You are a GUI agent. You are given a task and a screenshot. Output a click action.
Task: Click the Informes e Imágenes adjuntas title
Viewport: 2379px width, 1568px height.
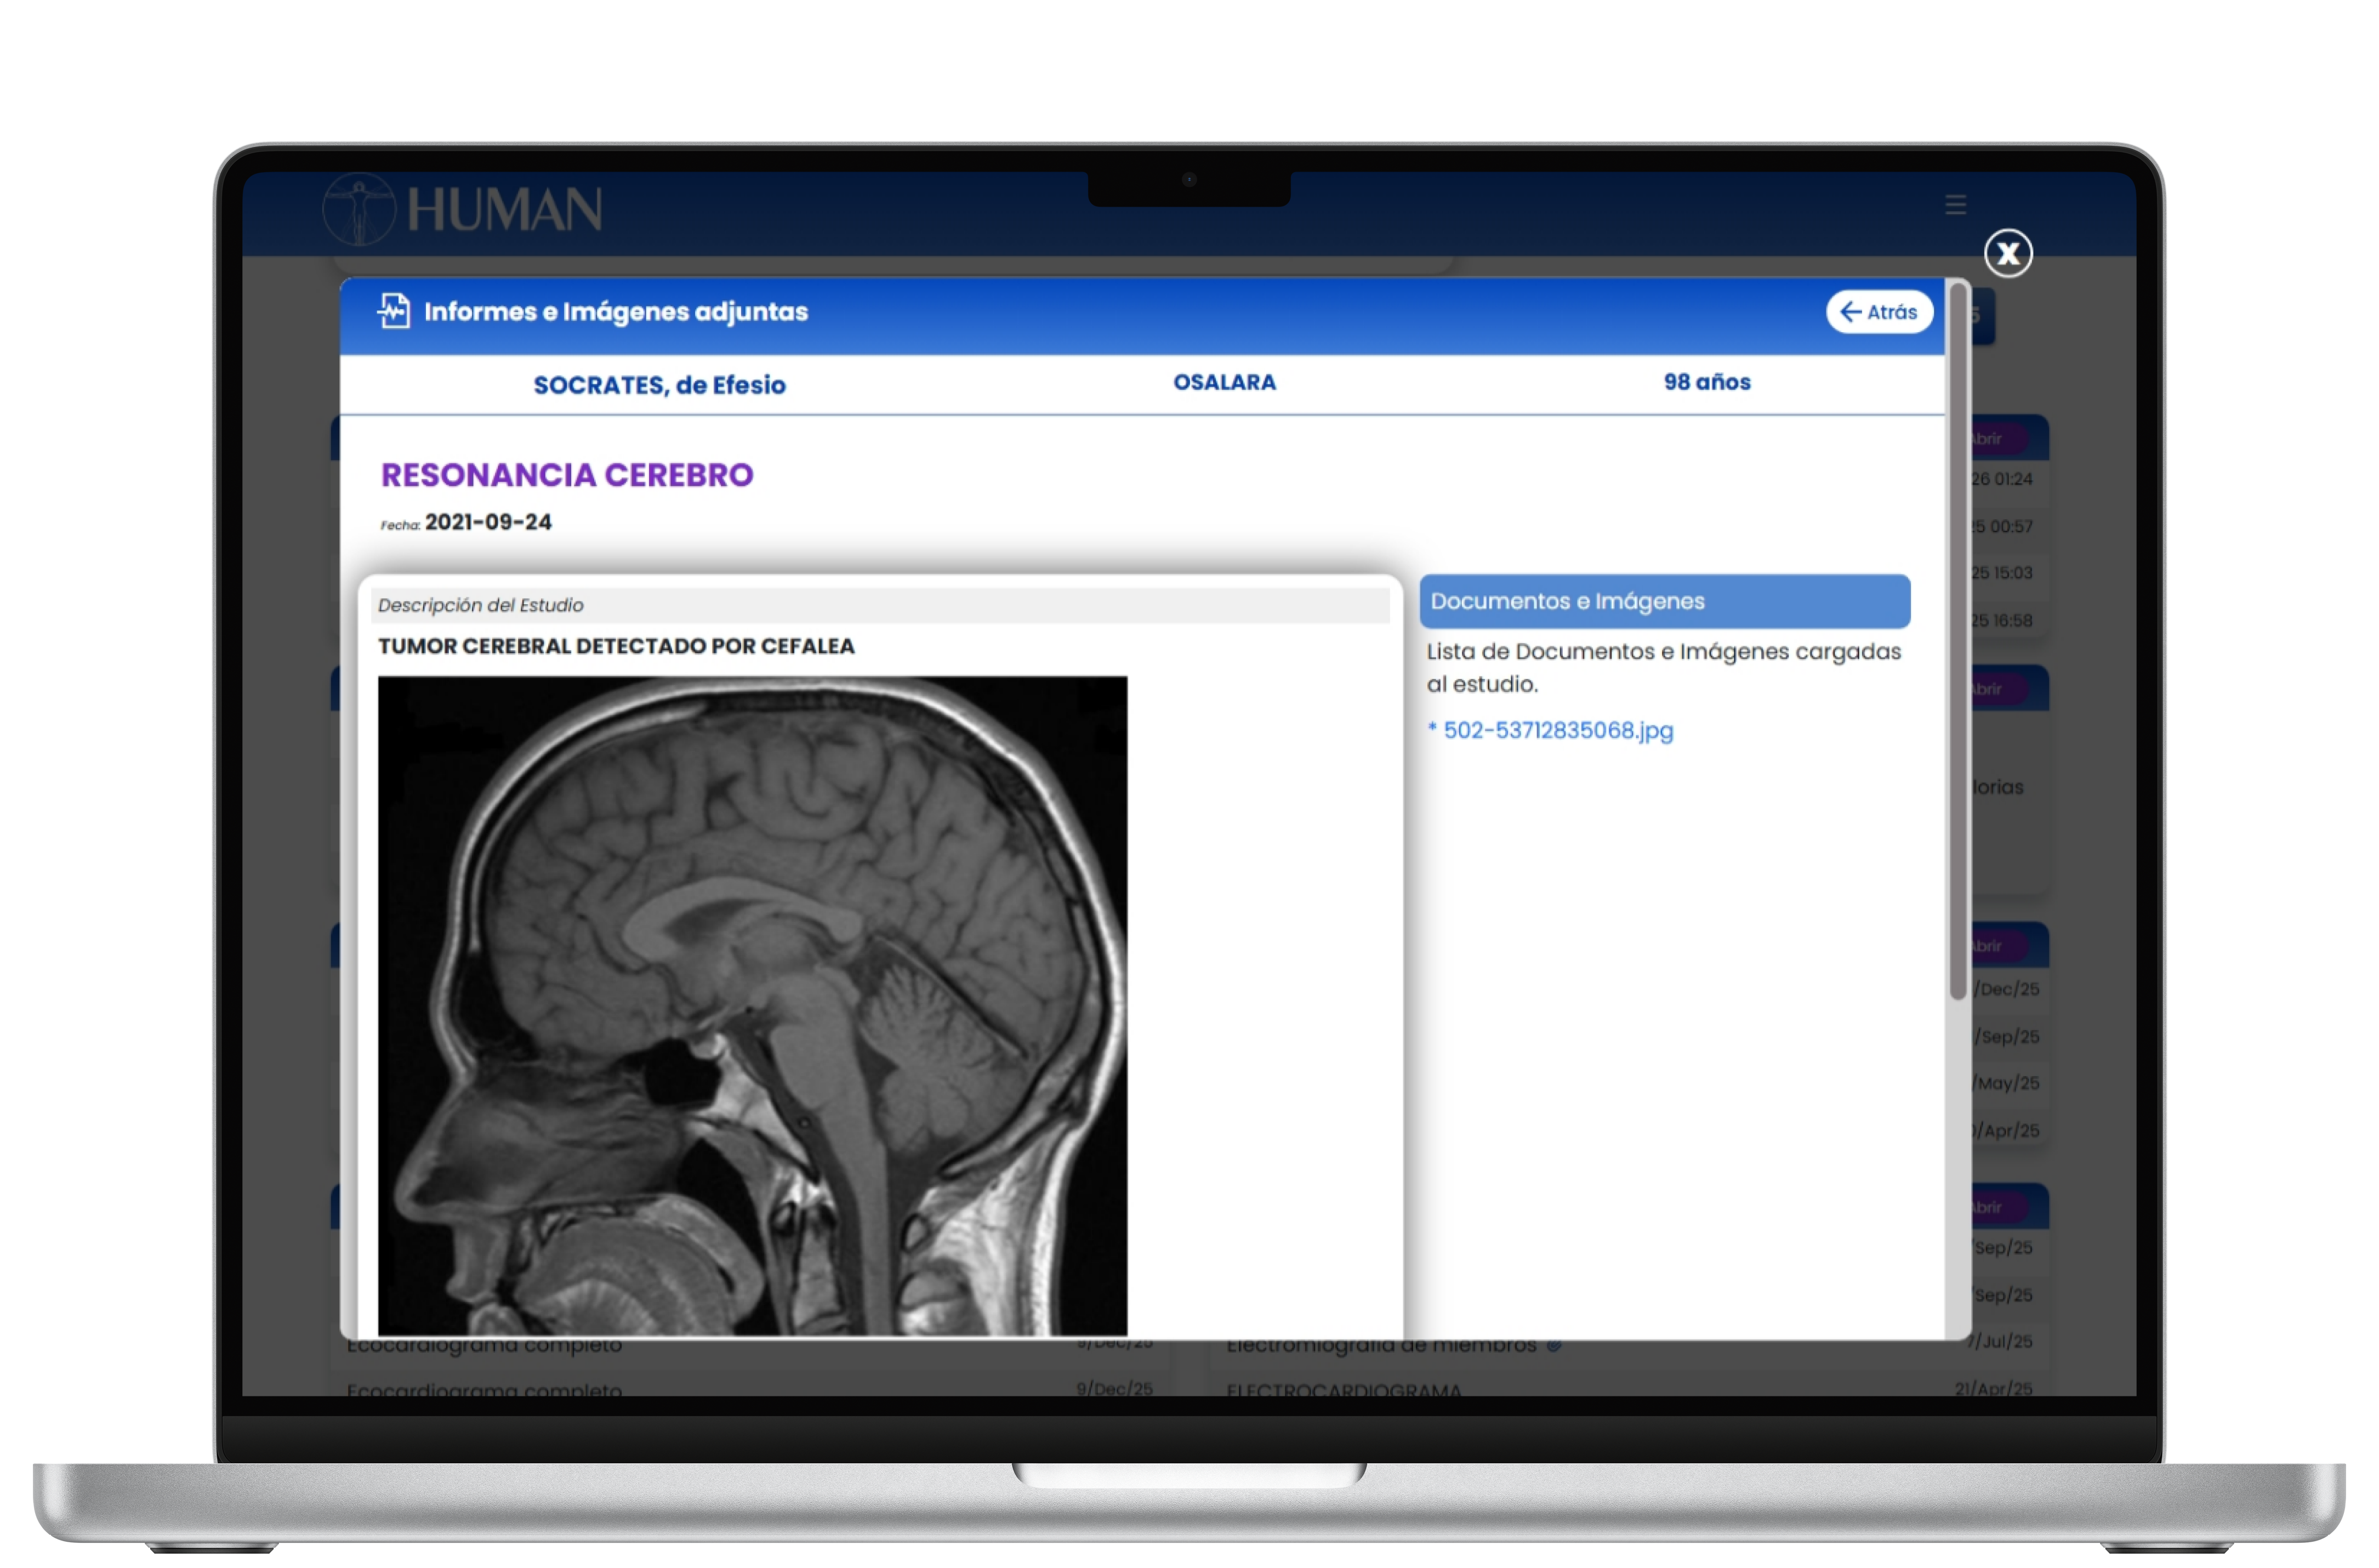[x=614, y=312]
